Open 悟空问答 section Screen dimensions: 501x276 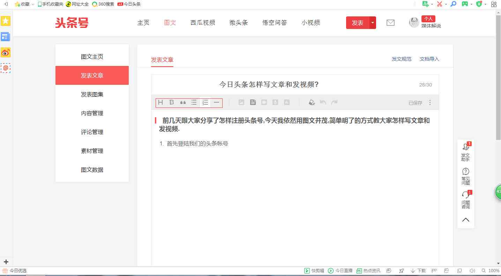point(275,23)
